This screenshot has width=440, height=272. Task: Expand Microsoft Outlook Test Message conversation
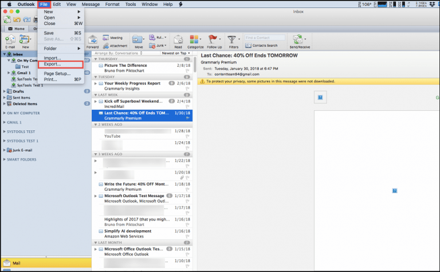(96, 196)
